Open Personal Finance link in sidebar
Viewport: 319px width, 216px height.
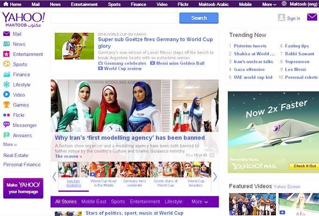22,164
